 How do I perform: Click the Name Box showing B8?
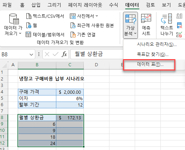coord(15,55)
